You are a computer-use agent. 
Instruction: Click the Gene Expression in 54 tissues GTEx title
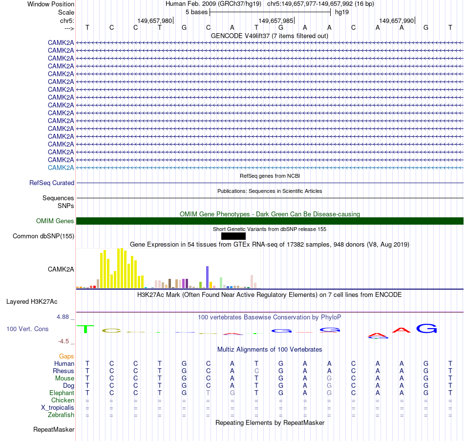point(269,245)
